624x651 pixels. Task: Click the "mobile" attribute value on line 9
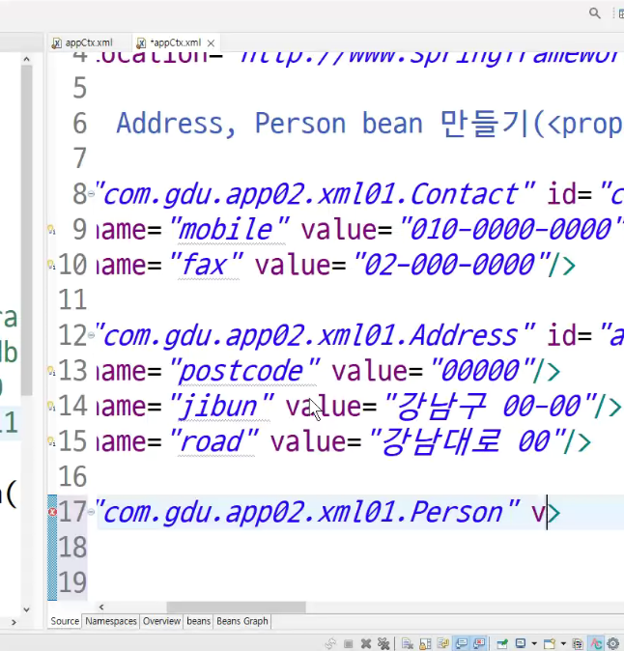[229, 229]
